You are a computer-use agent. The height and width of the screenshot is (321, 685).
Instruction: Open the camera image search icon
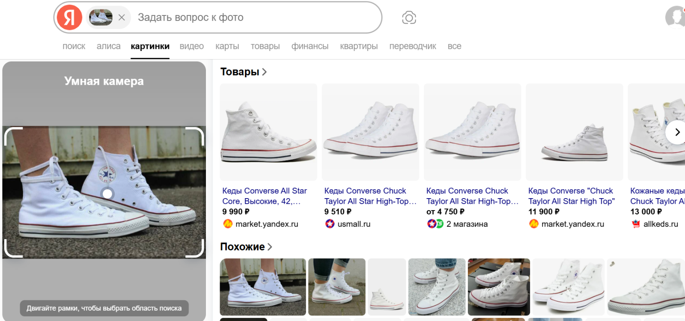(x=409, y=18)
